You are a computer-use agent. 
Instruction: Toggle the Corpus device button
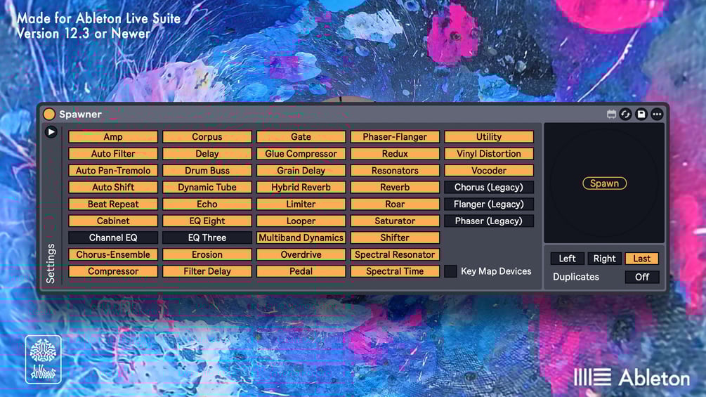tap(207, 137)
